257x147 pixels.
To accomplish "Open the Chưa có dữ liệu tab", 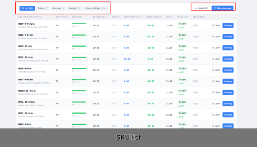I will tap(96, 8).
